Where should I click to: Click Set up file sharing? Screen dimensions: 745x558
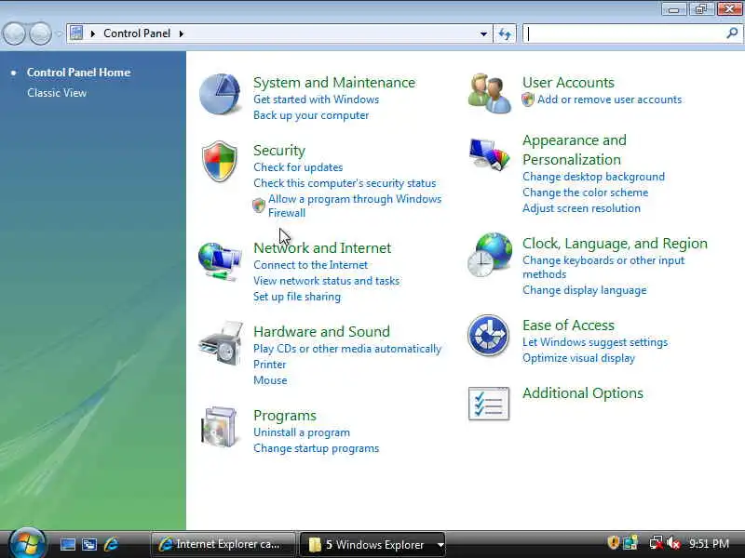point(296,297)
